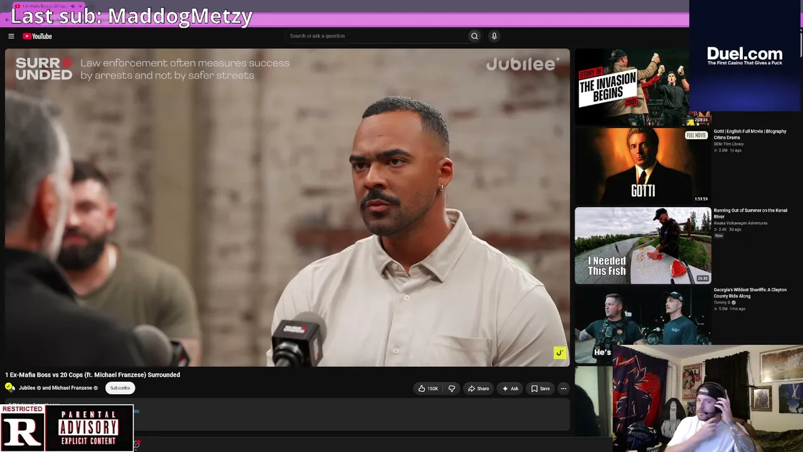This screenshot has height=452, width=803.
Task: Click the '2.4K 3d ago' view count
Action: 728,230
